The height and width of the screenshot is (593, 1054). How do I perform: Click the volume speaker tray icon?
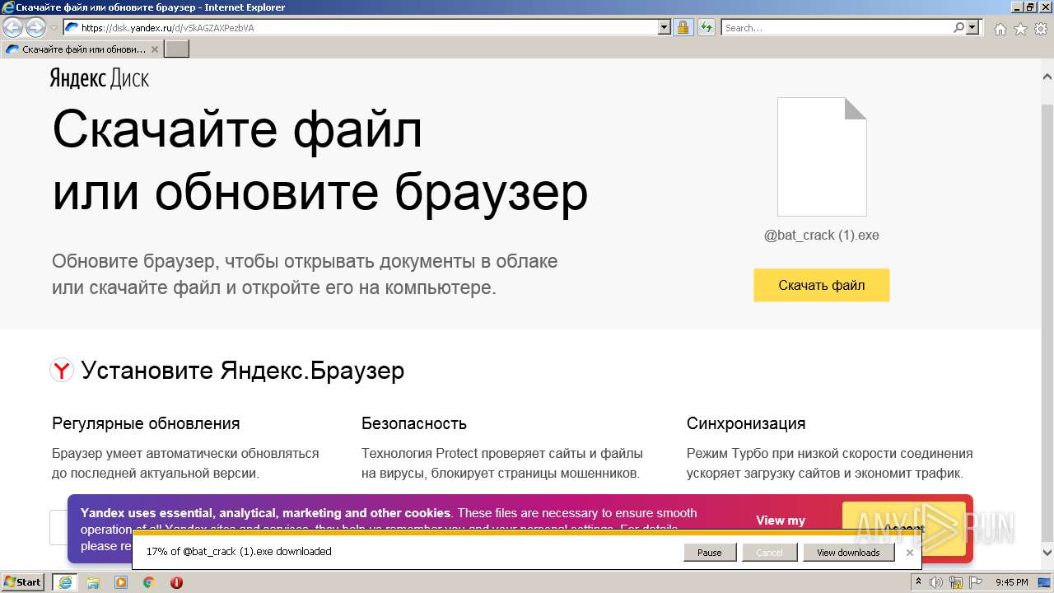(936, 582)
